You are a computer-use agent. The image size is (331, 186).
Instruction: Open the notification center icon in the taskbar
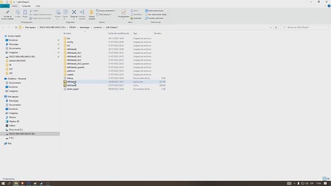[x=325, y=183]
